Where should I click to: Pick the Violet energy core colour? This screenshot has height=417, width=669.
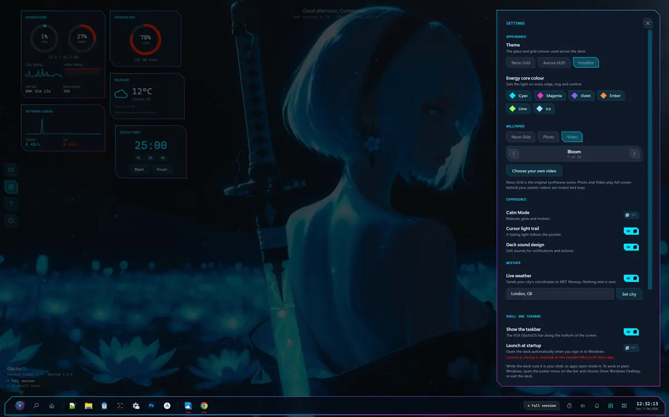click(581, 96)
